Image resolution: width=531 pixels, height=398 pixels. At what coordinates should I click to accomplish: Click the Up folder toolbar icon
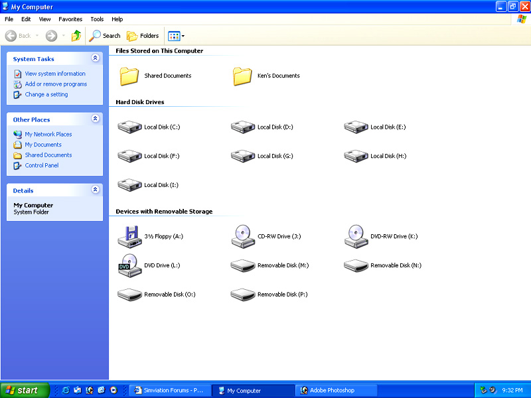pos(76,36)
